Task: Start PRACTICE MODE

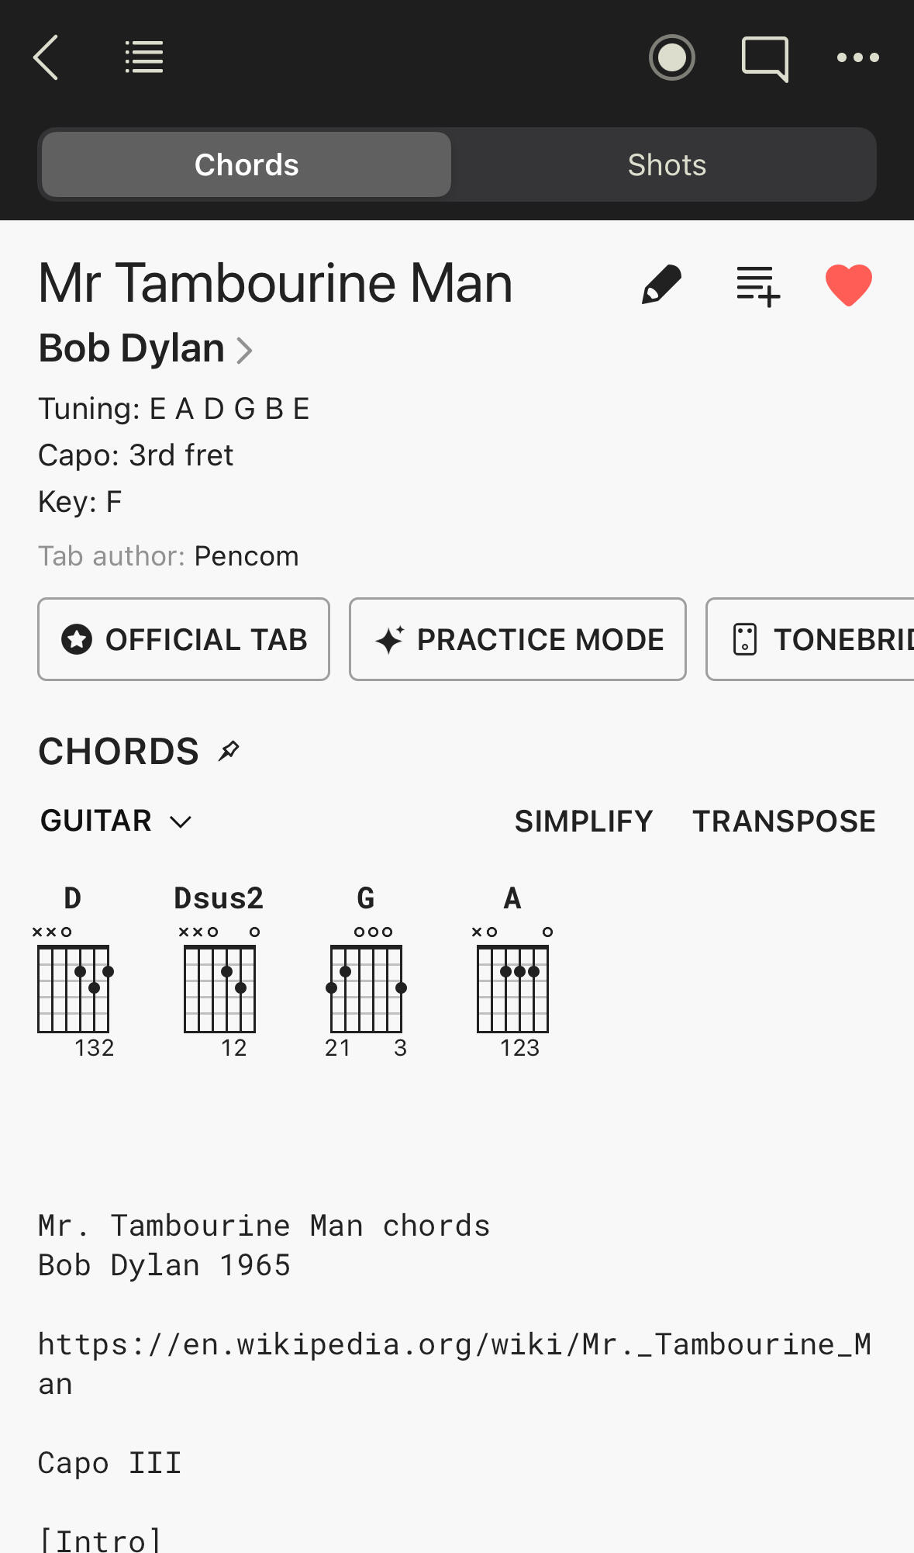Action: (x=518, y=639)
